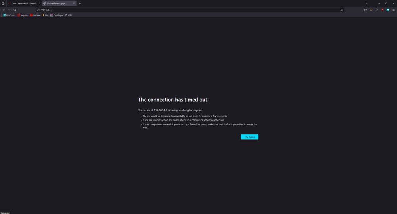Click the 'Timed Out' status bar text
Screen dimensions: 397x214
[x=5, y=213]
